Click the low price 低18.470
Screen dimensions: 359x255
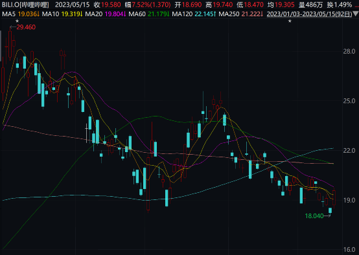250,5
